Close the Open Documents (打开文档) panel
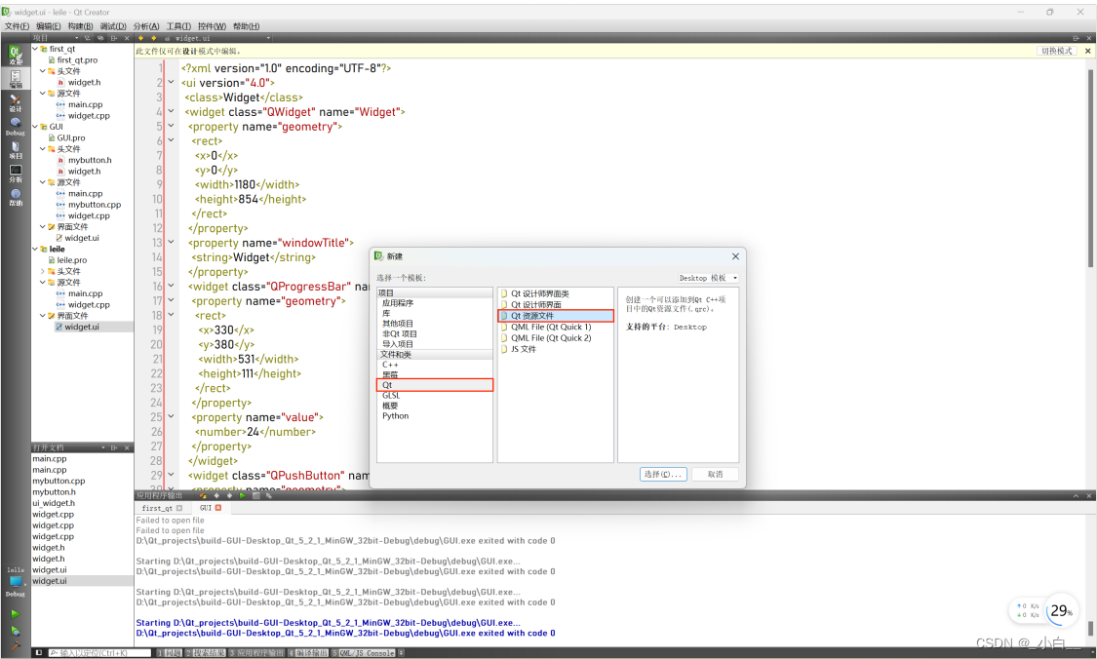The image size is (1097, 659). click(x=127, y=447)
